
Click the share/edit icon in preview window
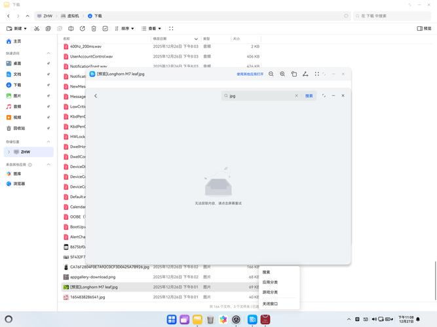click(305, 74)
